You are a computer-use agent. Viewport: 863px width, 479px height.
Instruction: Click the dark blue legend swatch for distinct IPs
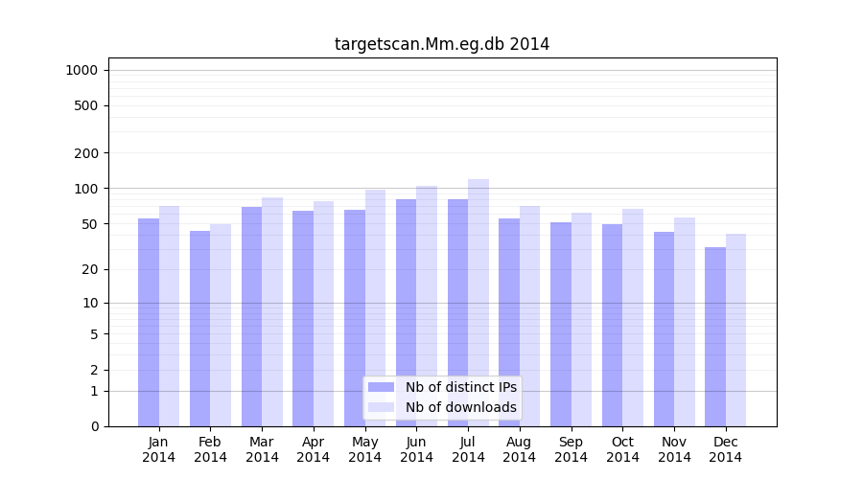(x=381, y=387)
